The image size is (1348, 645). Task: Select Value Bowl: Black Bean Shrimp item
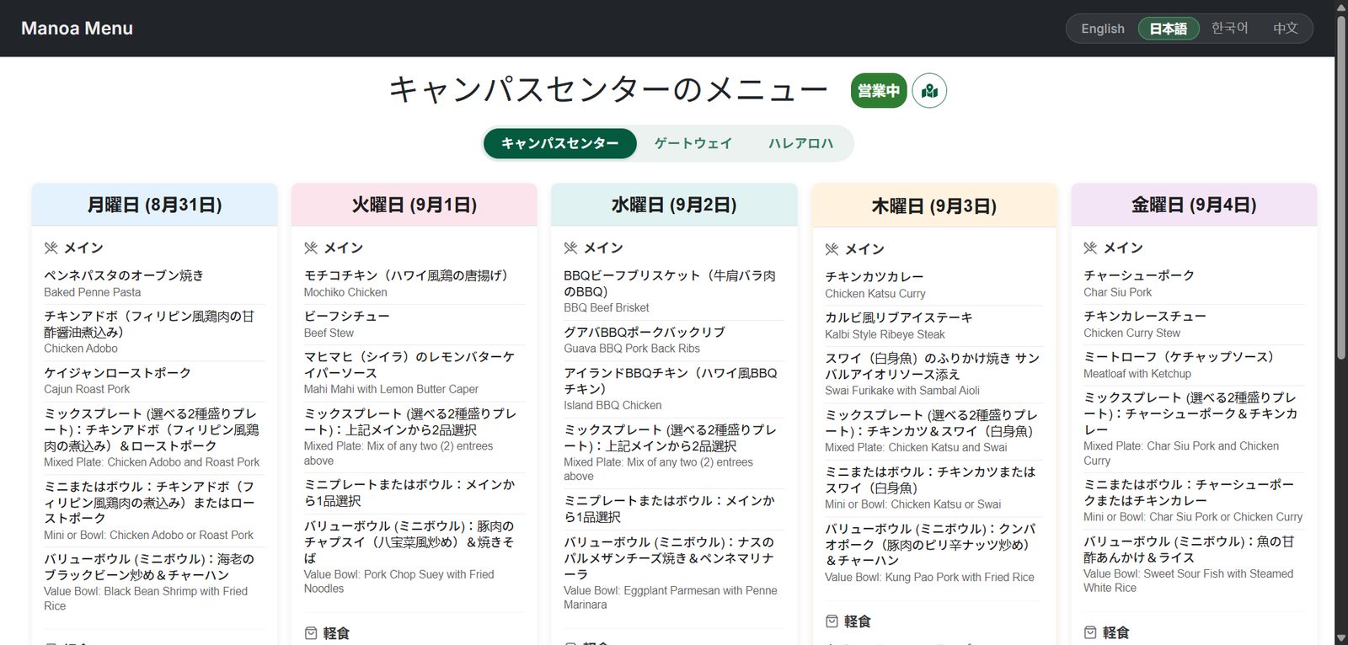click(154, 582)
